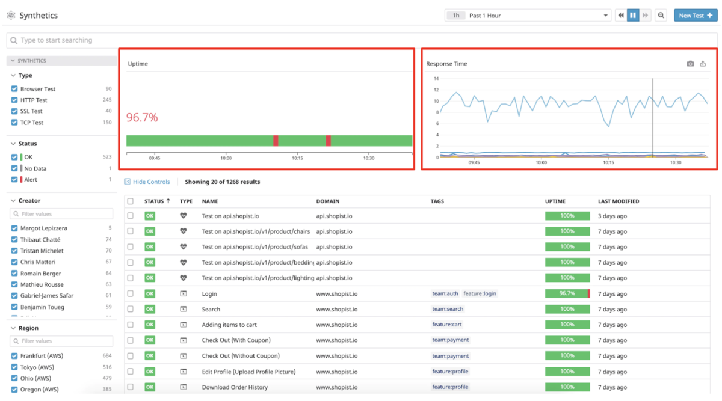Screen dimensions: 722x401
Task: Take a snapshot with the camera icon
Action: click(x=690, y=64)
